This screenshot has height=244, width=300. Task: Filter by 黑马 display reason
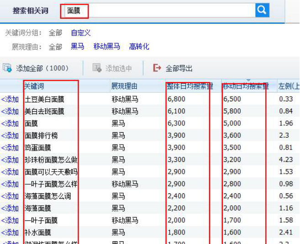click(x=78, y=47)
